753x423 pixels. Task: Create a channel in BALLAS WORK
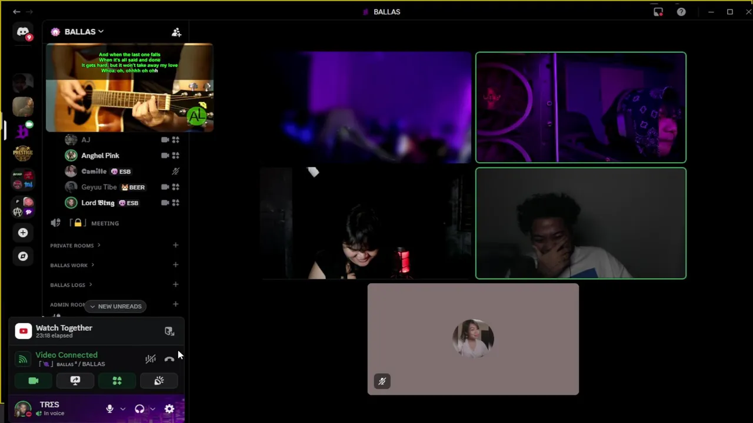coord(175,266)
